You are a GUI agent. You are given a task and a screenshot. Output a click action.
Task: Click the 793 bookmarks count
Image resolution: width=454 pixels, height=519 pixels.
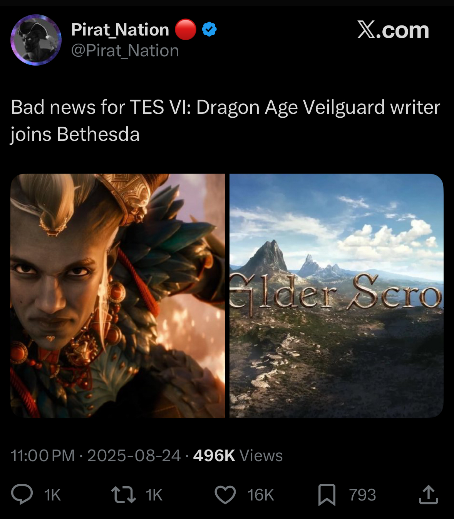click(x=362, y=495)
